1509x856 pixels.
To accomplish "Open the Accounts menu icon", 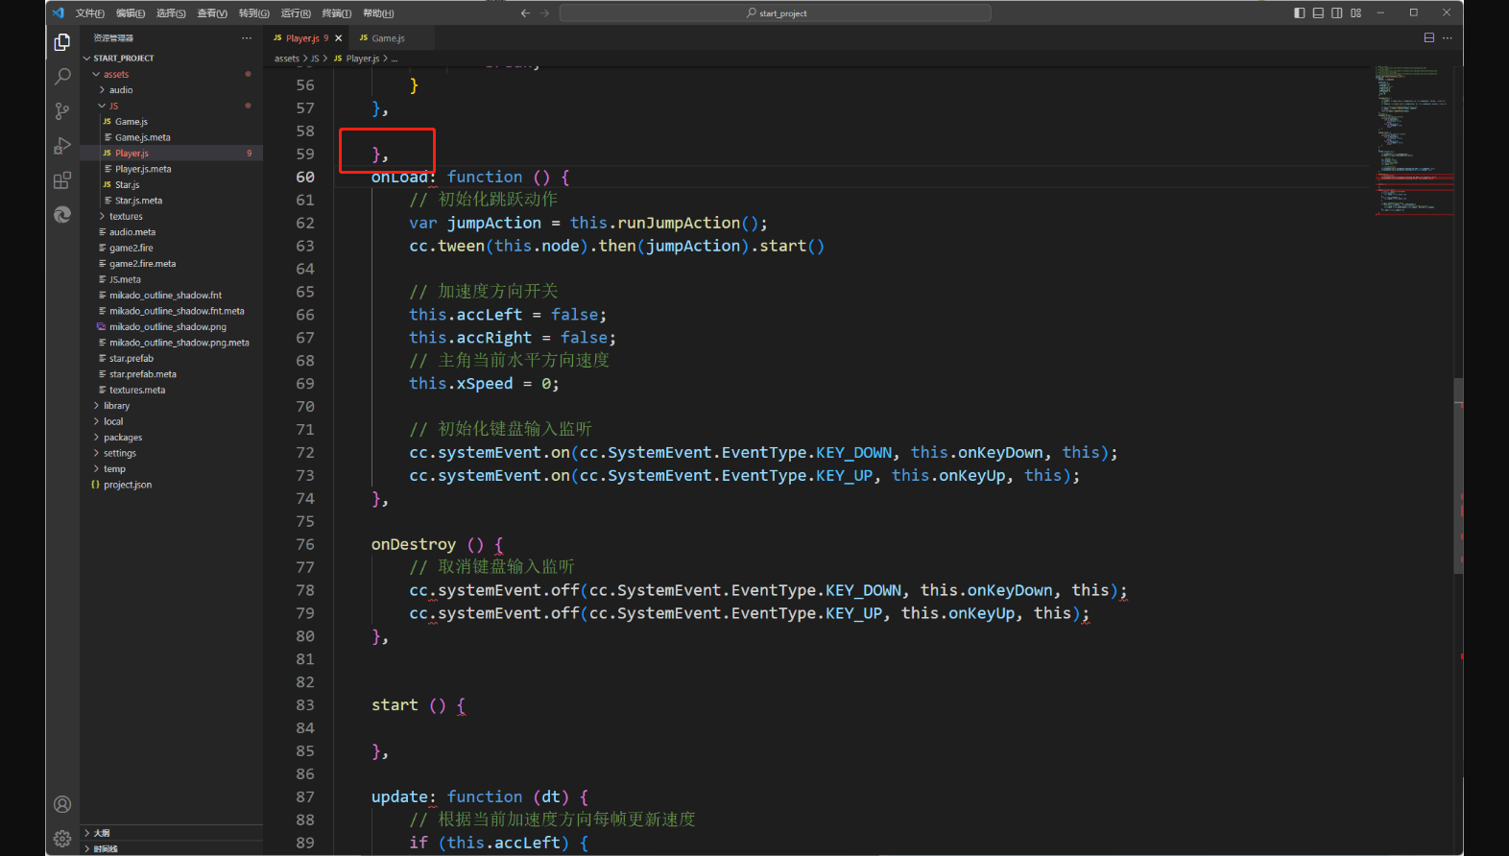I will (x=62, y=804).
